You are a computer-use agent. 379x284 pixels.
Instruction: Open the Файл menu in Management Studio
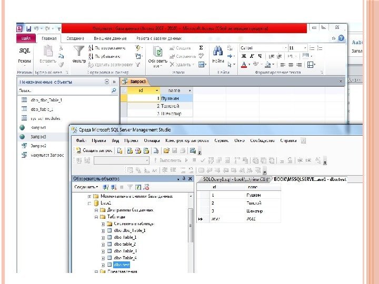pos(81,140)
